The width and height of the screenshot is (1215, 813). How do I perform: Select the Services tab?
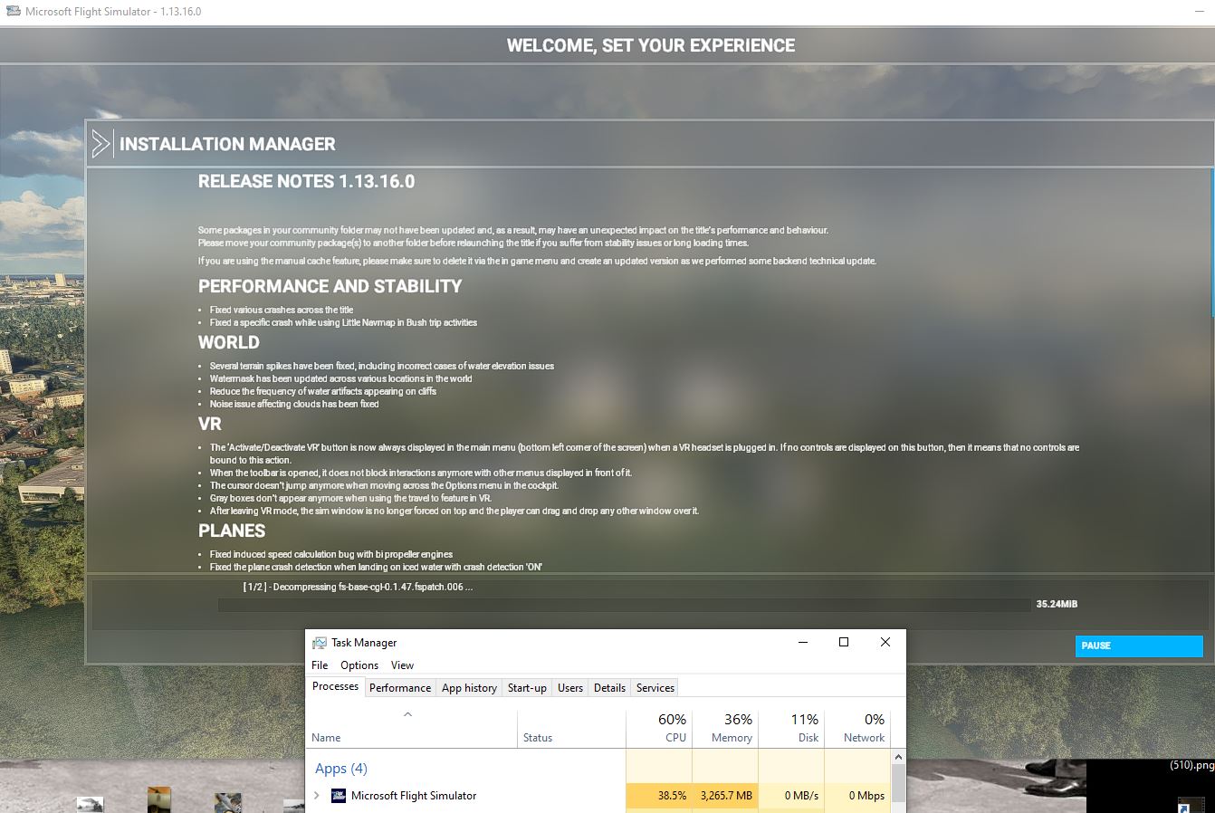point(655,688)
